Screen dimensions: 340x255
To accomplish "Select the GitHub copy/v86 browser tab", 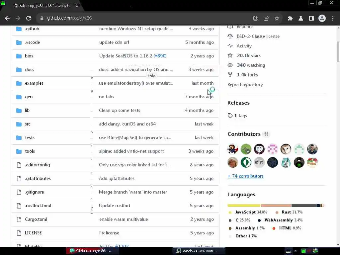I will tap(42, 6).
